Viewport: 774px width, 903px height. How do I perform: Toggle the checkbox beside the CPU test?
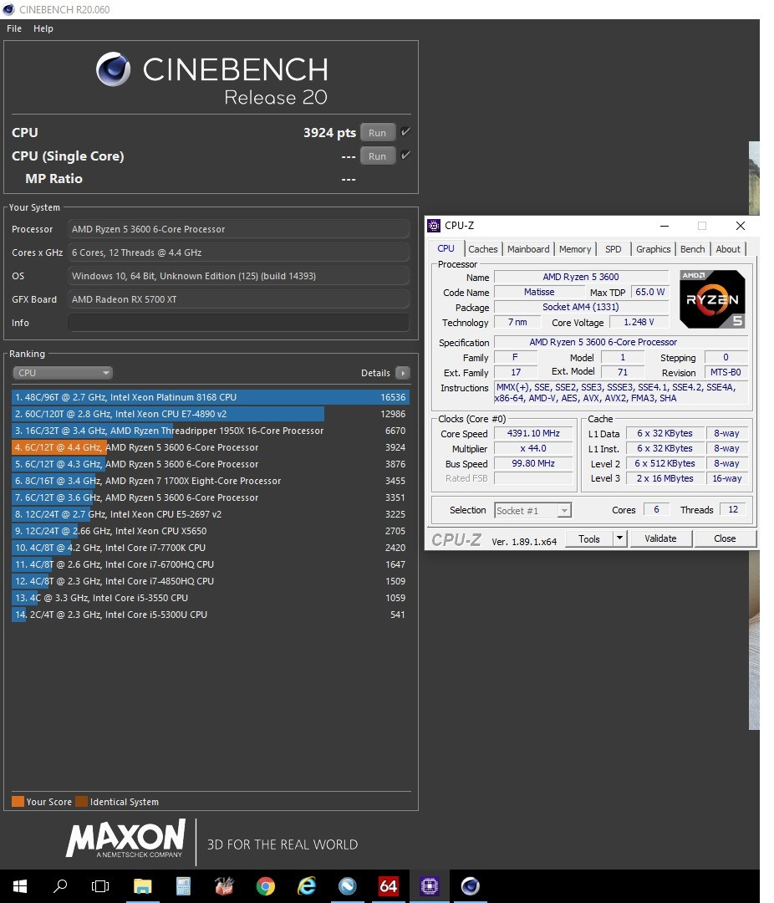[x=405, y=132]
